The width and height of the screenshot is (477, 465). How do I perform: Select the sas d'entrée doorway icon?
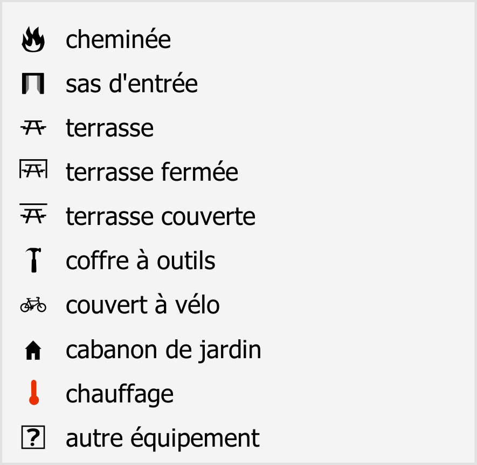click(33, 84)
